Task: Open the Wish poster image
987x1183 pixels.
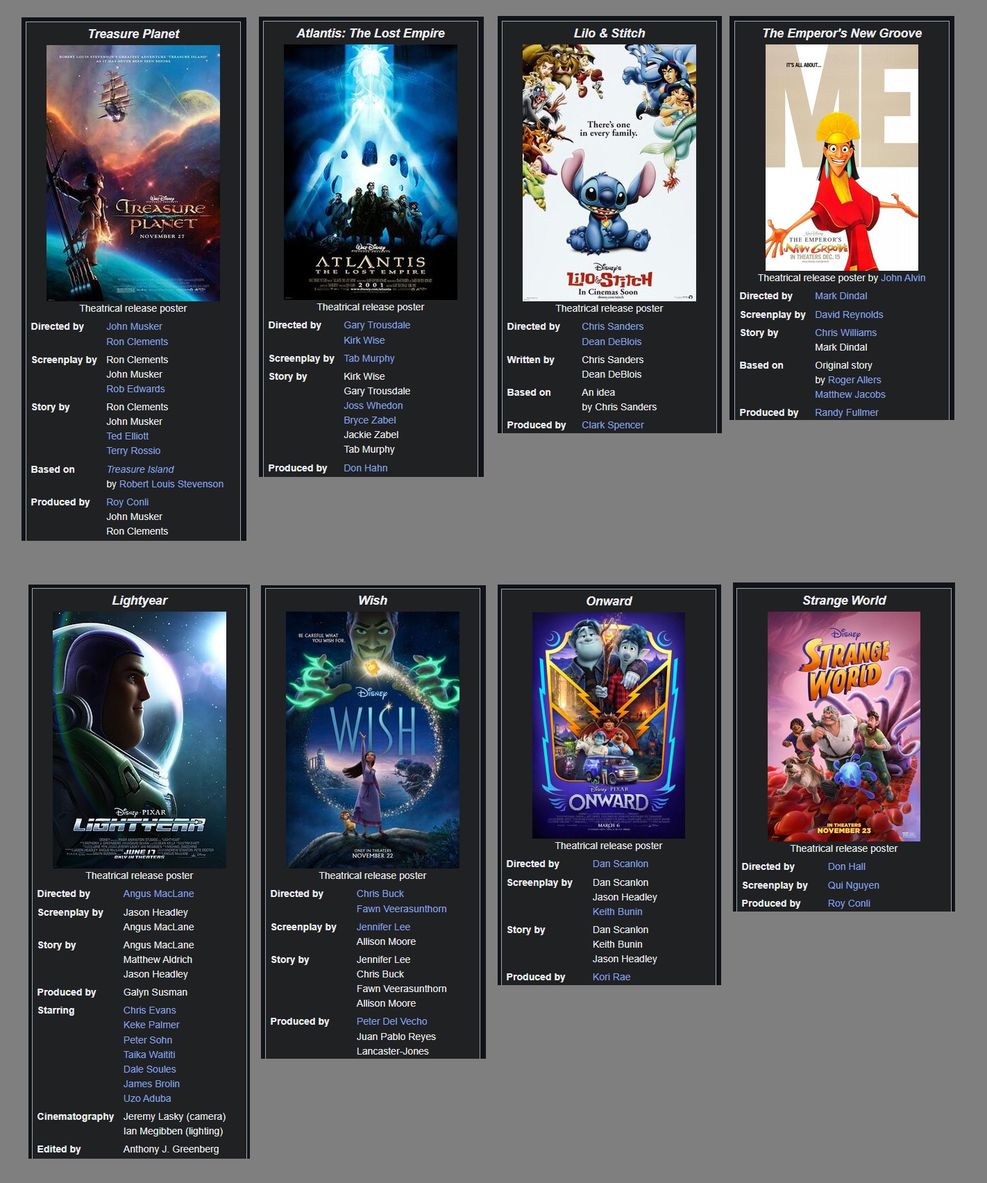Action: click(x=373, y=740)
